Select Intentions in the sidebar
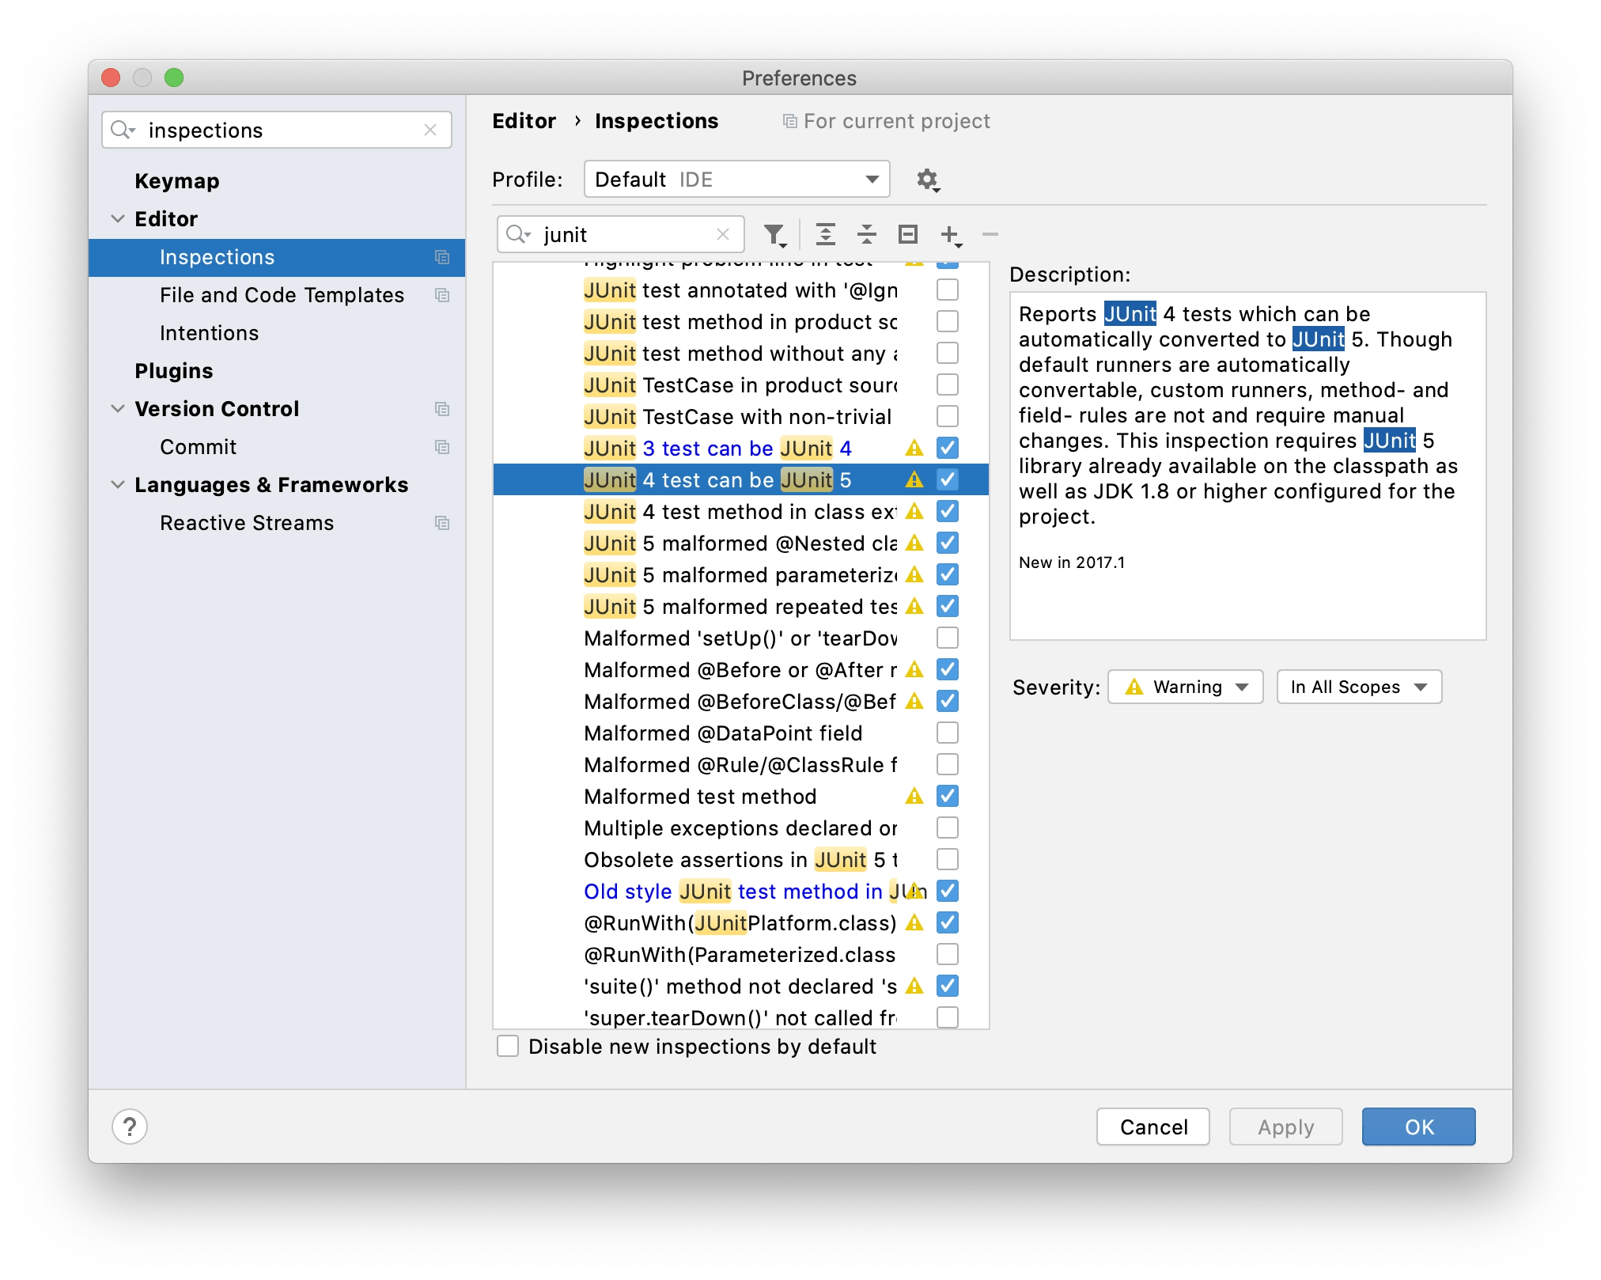The image size is (1601, 1280). click(209, 332)
